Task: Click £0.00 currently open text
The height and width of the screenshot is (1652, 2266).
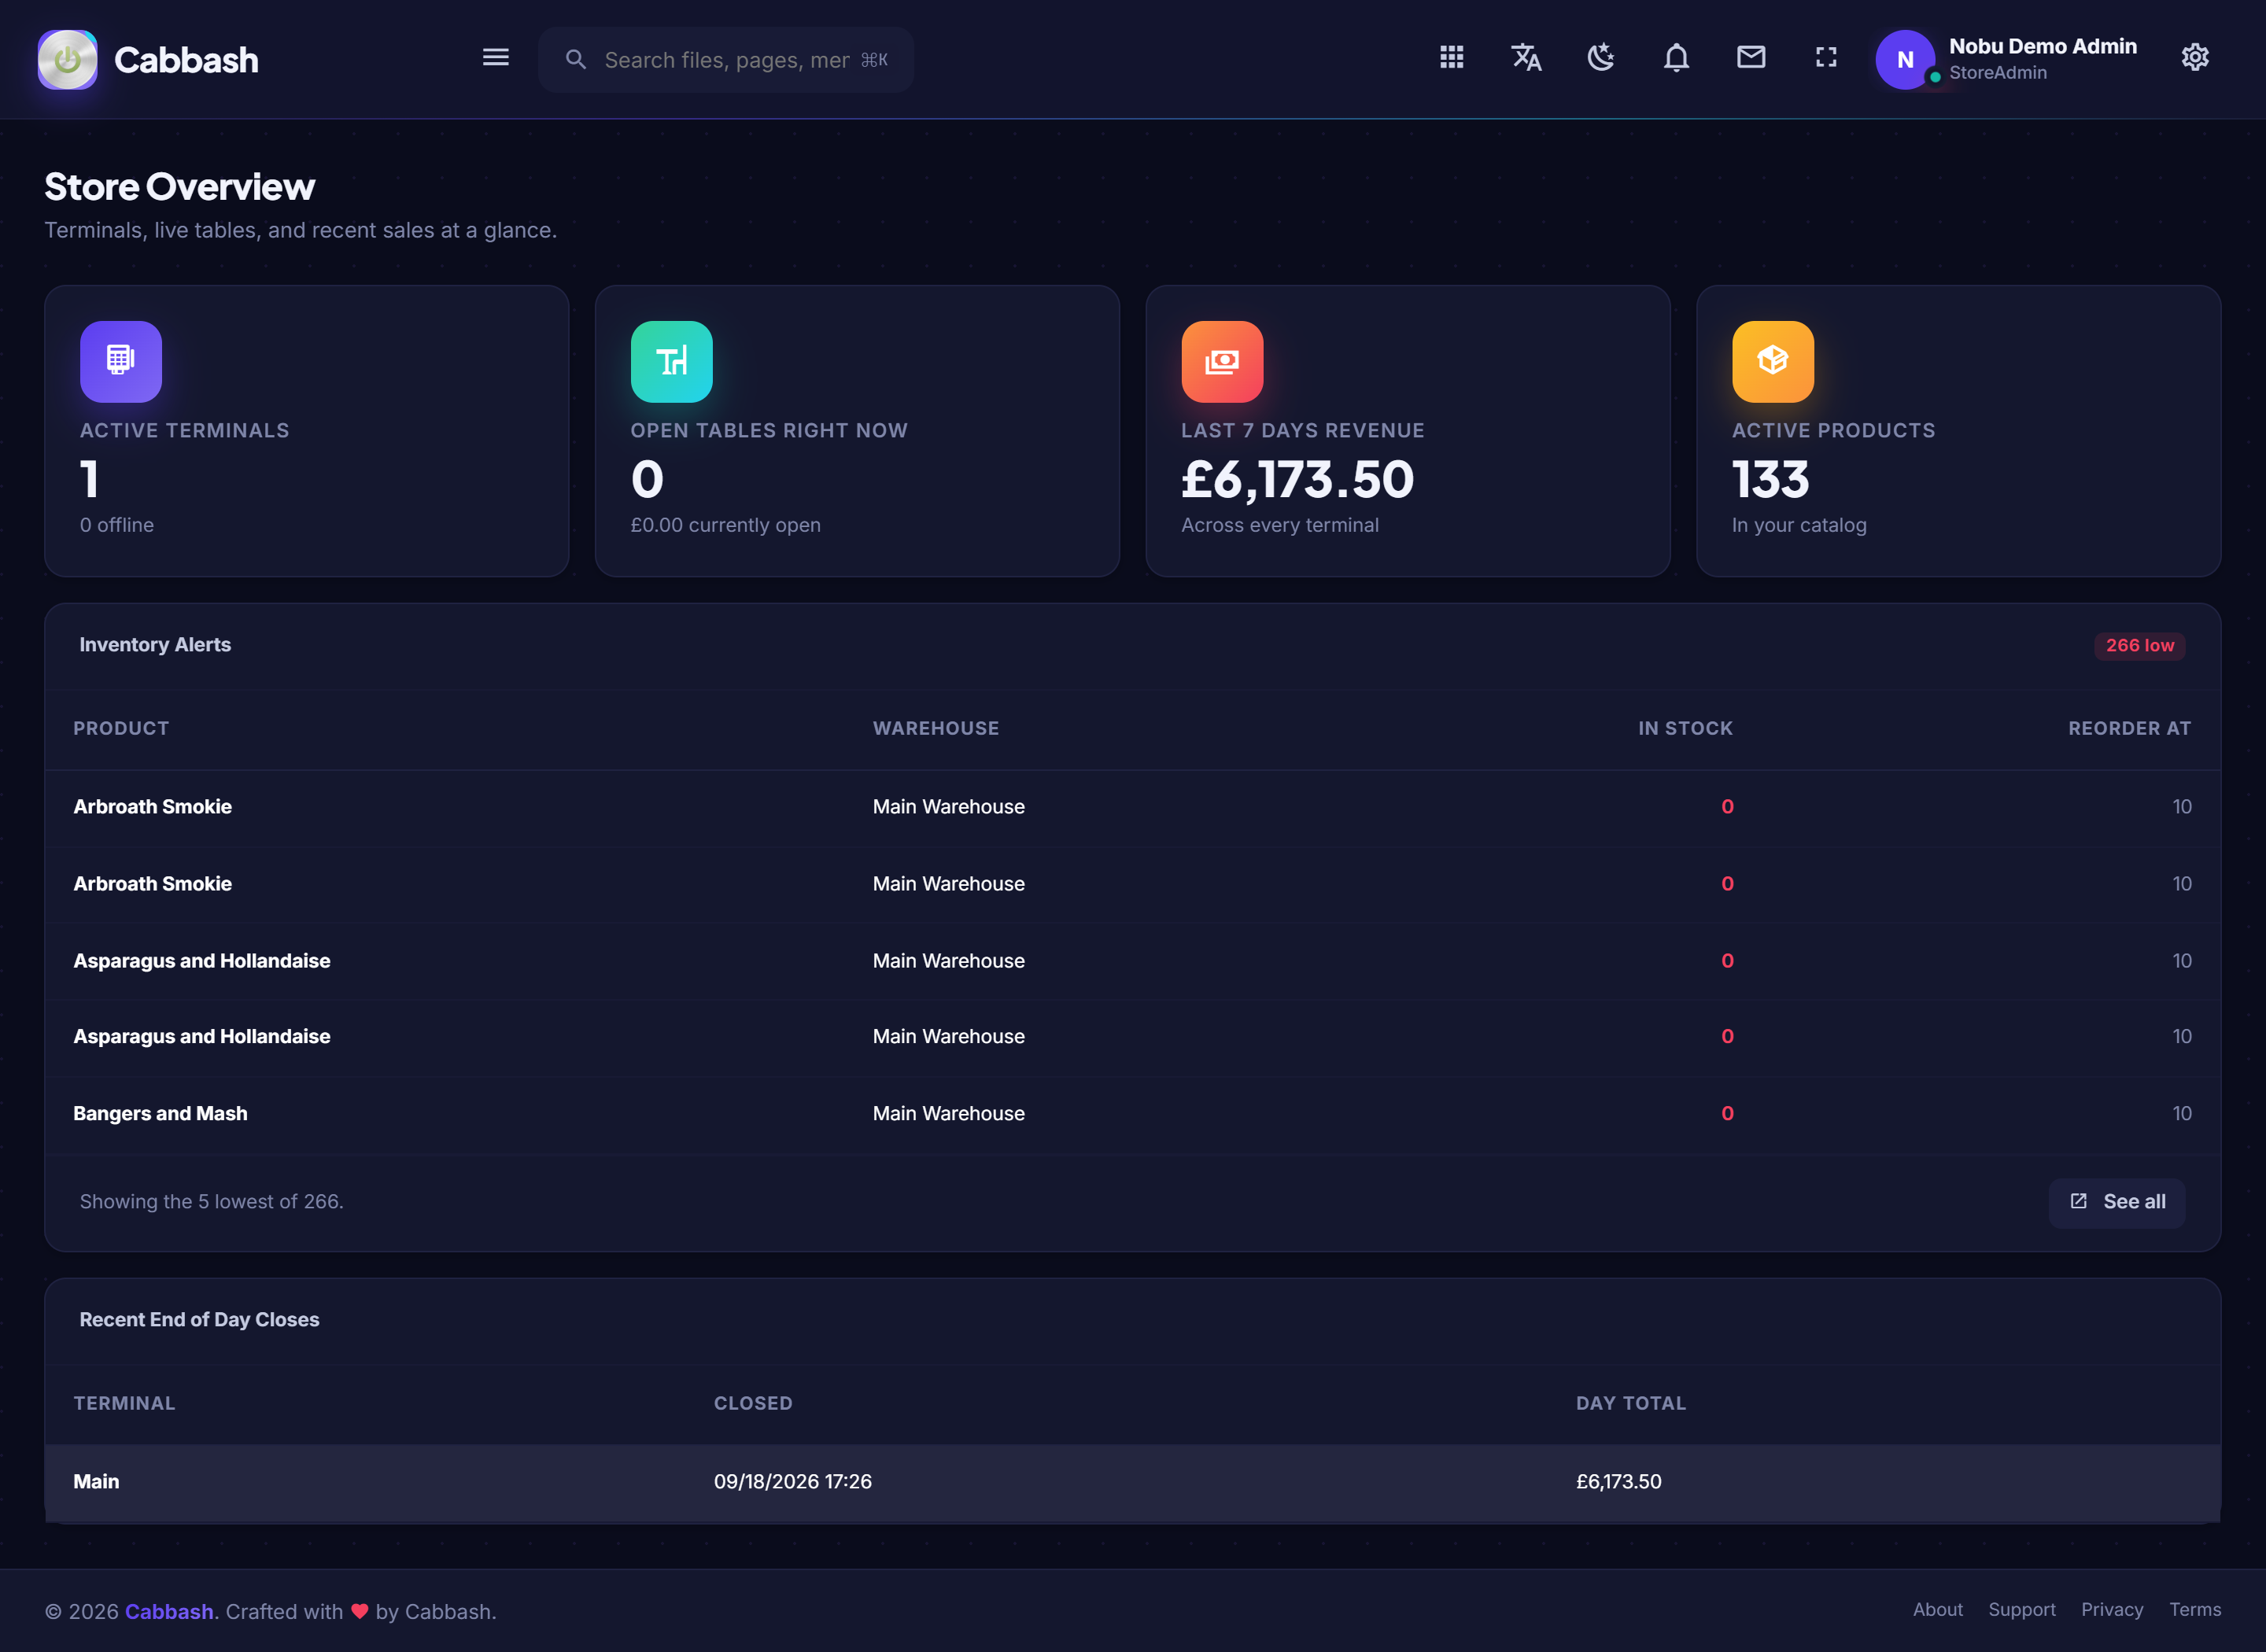Action: click(725, 525)
